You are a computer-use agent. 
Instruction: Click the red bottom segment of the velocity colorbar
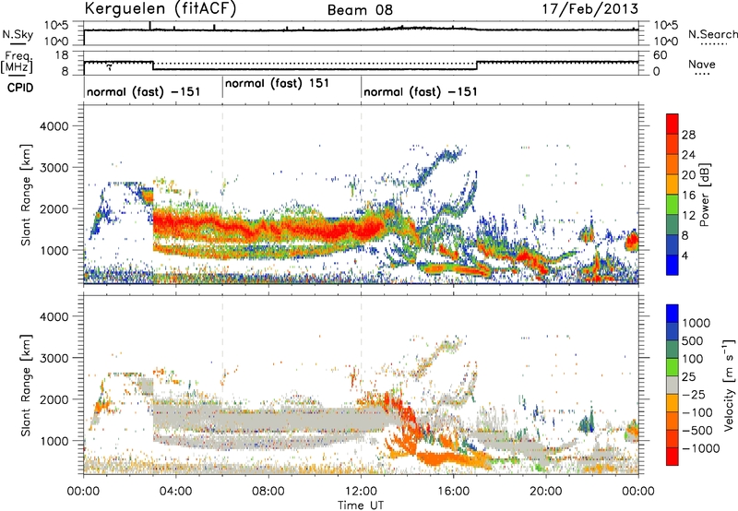point(673,457)
